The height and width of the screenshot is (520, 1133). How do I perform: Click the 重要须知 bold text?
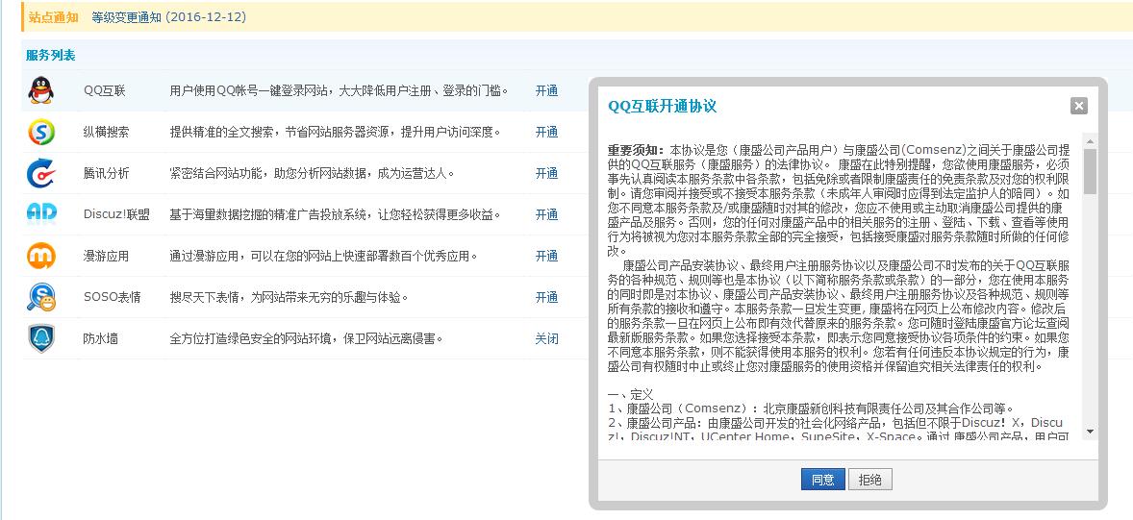(x=635, y=150)
